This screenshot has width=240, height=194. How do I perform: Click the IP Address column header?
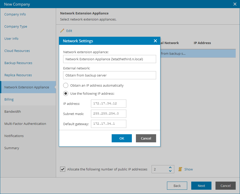202,43
